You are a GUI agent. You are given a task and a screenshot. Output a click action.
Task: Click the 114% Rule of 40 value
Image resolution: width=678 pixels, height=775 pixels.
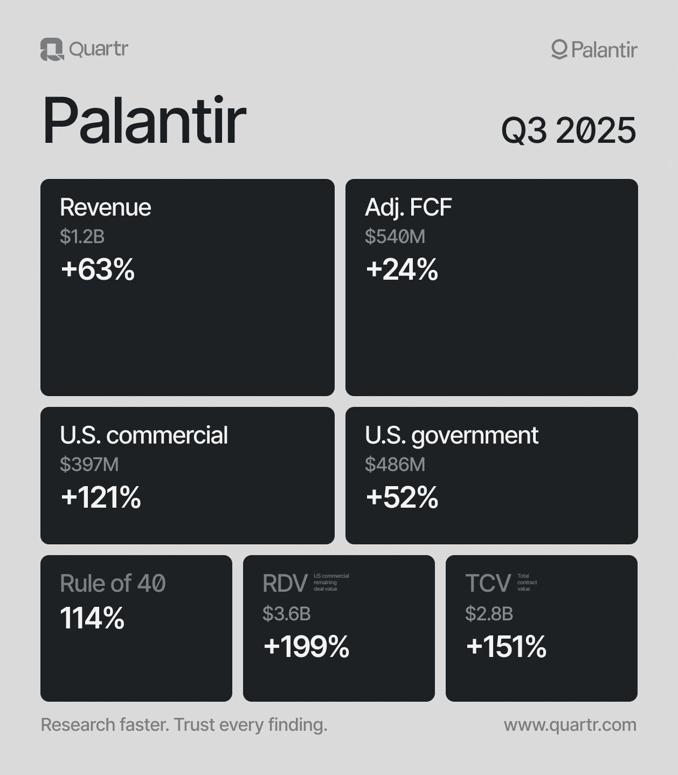tap(92, 618)
